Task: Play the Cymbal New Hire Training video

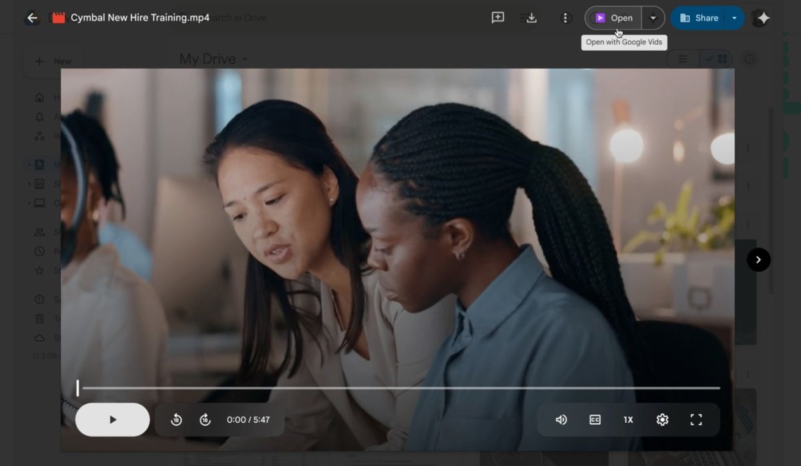Action: click(x=112, y=419)
